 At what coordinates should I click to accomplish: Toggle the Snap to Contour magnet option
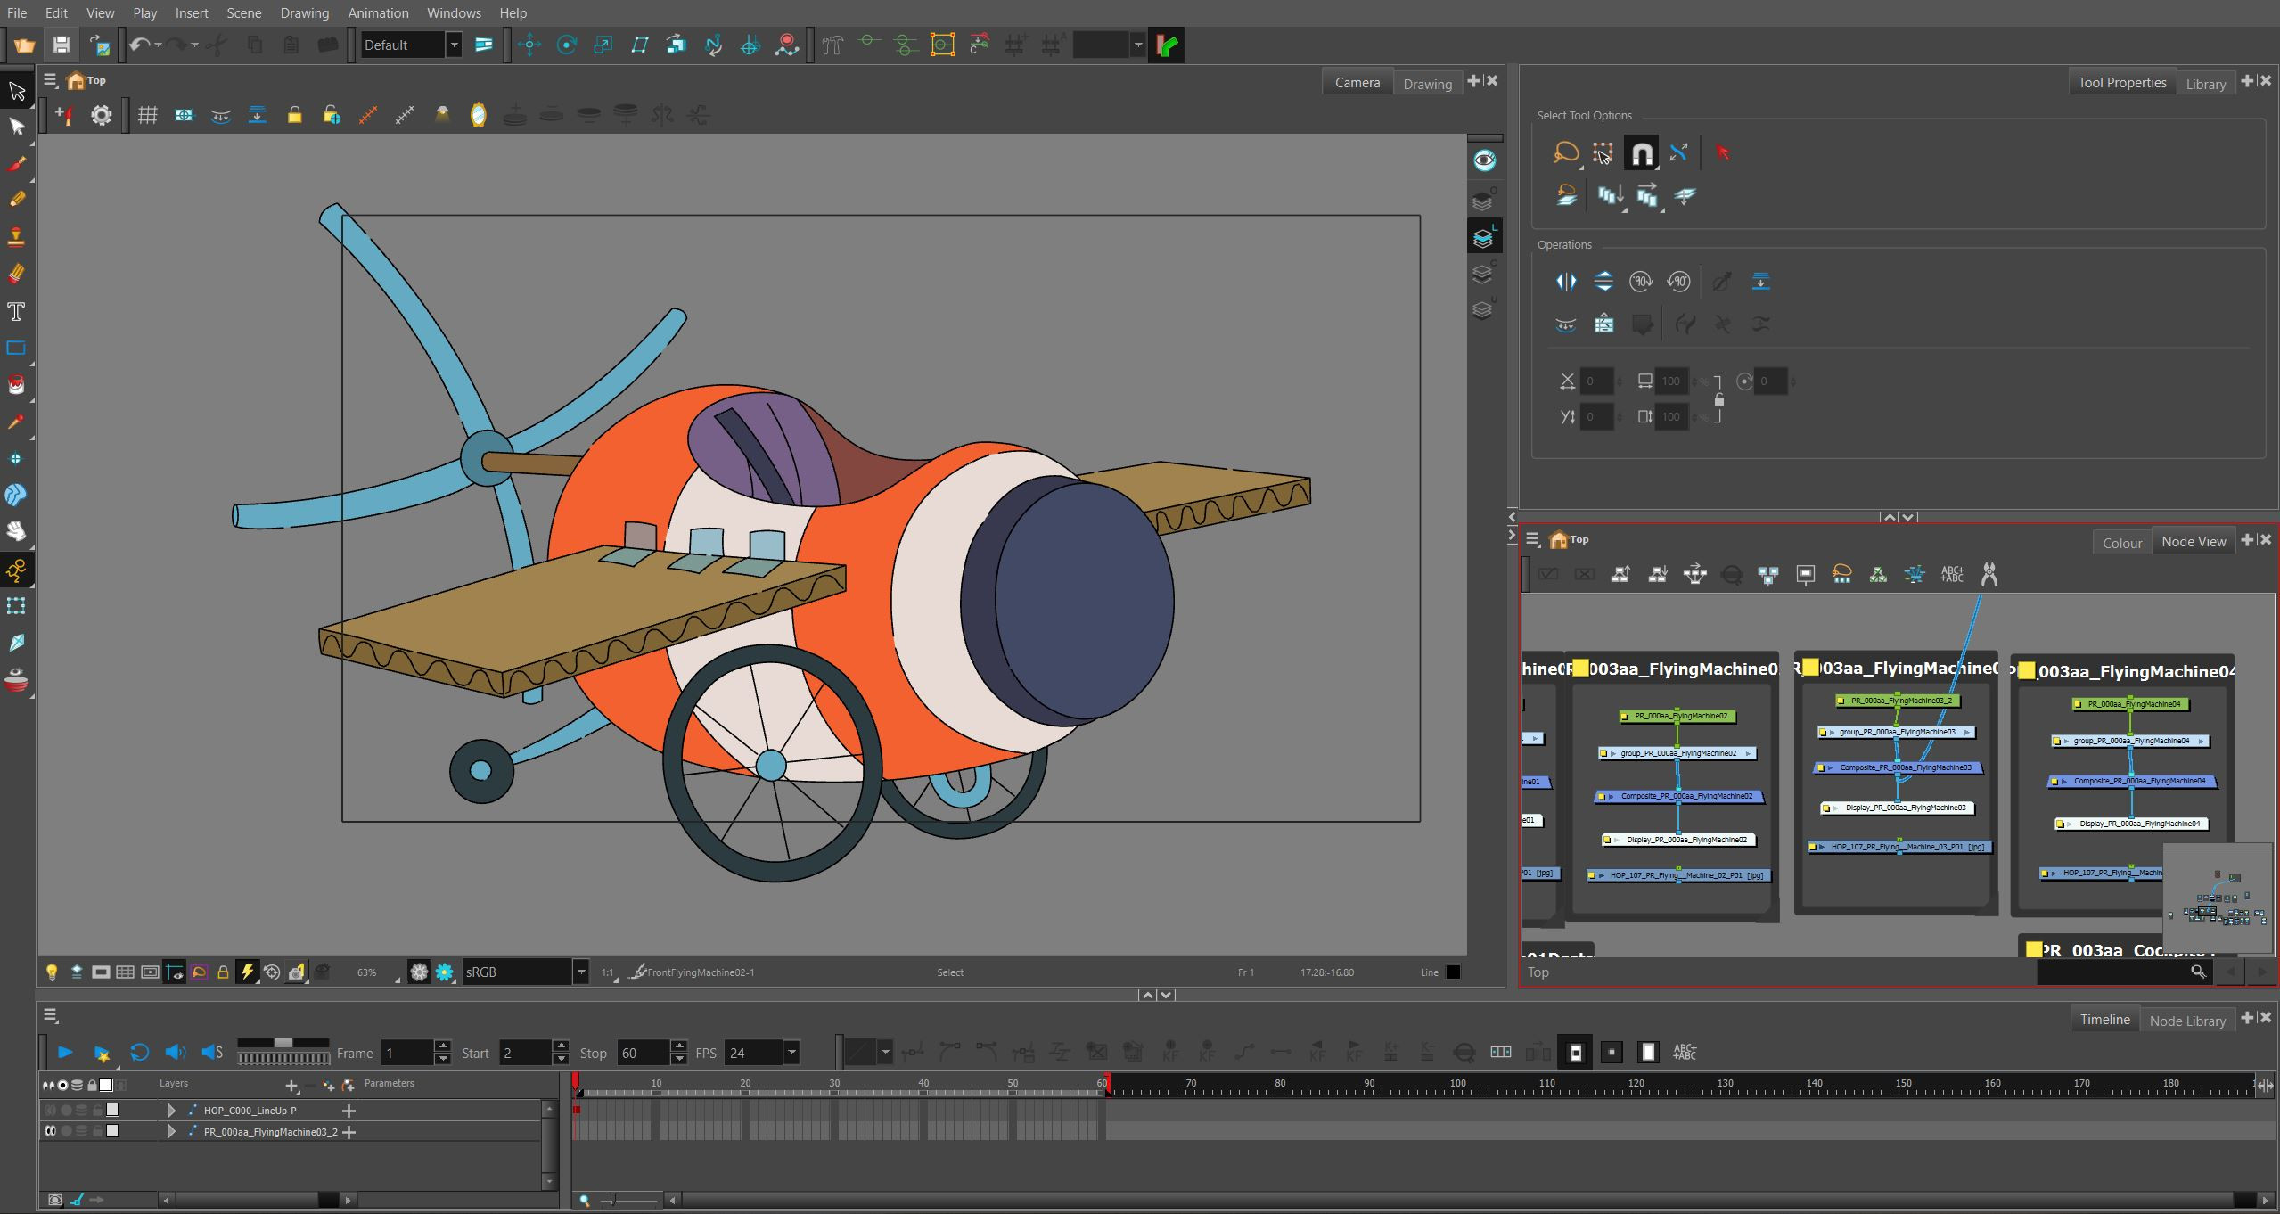tap(1640, 153)
